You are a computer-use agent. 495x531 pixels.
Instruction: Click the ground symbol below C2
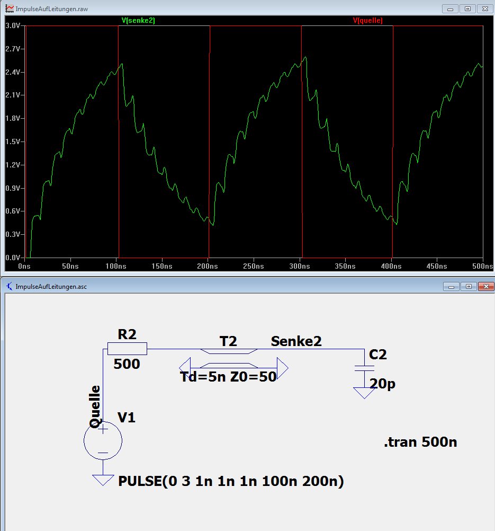pyautogui.click(x=364, y=393)
